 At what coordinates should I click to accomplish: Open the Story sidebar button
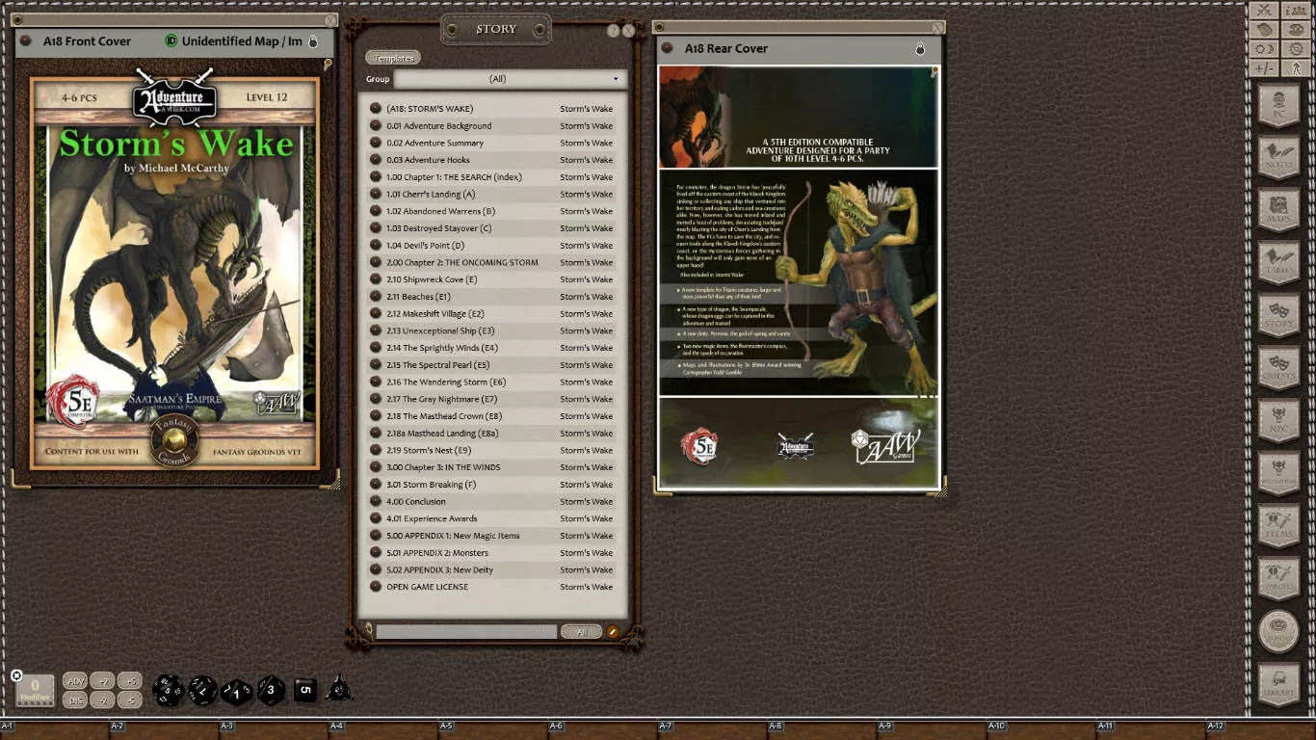point(1279,315)
